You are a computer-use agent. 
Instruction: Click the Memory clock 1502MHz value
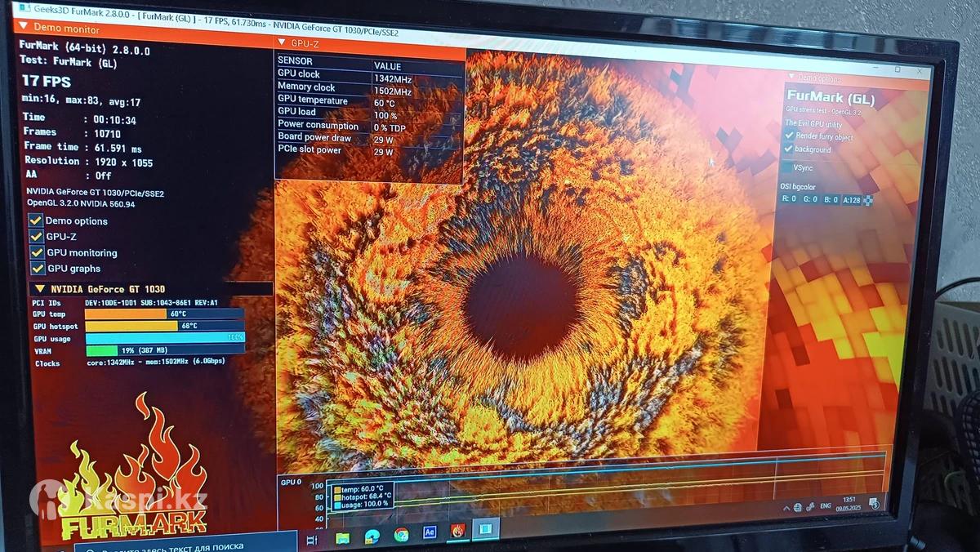click(393, 92)
